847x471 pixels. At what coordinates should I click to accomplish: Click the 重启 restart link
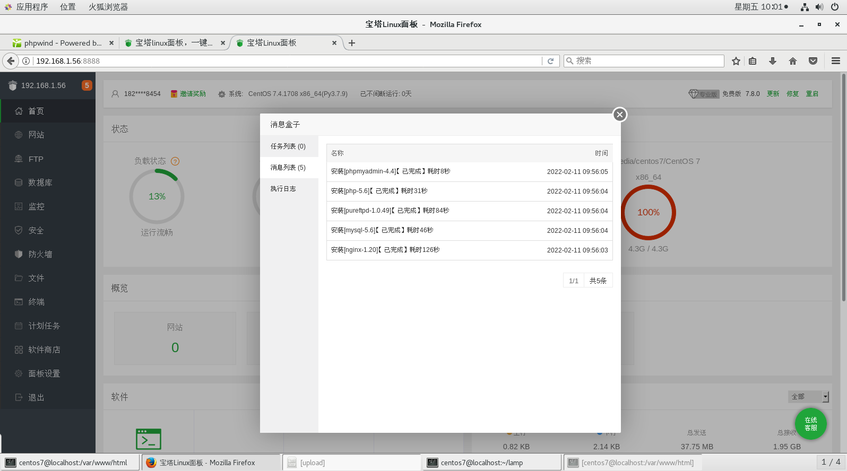pyautogui.click(x=813, y=94)
